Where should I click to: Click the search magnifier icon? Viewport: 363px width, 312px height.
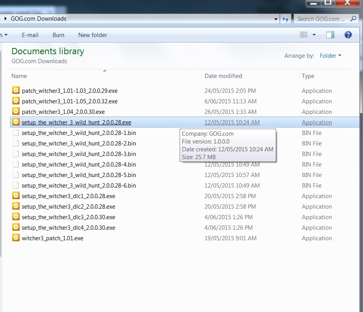click(x=353, y=19)
